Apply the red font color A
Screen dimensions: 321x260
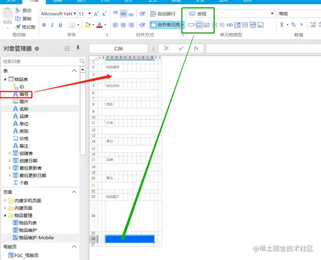pos(100,25)
